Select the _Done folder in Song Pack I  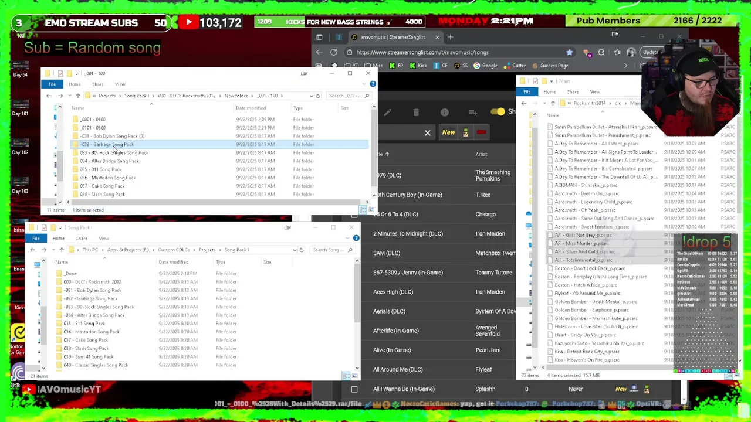[x=70, y=274]
